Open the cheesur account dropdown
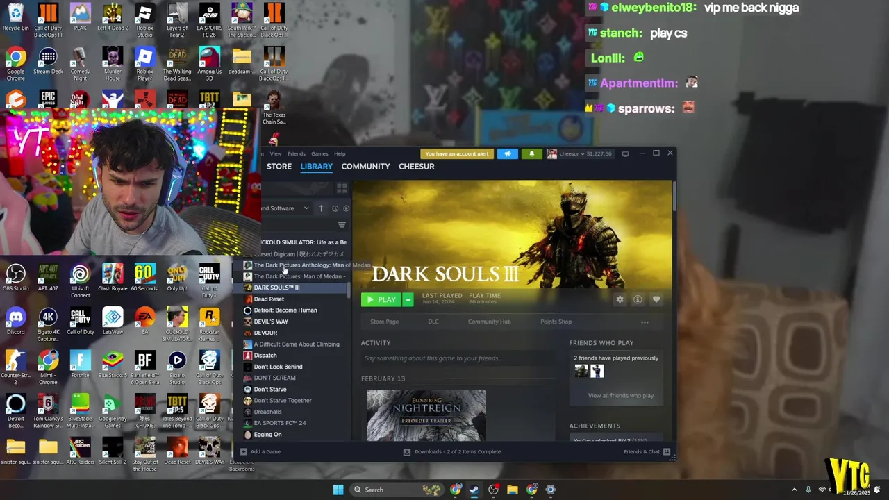889x500 pixels. pos(579,153)
